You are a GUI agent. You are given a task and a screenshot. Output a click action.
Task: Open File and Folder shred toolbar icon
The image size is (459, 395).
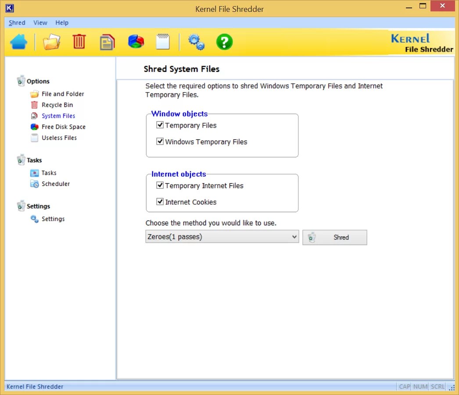(51, 42)
